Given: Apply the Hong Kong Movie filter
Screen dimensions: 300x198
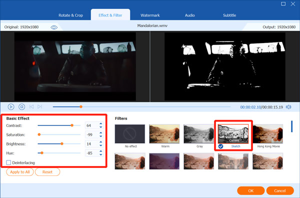Looking at the screenshot, I should pos(267,133).
